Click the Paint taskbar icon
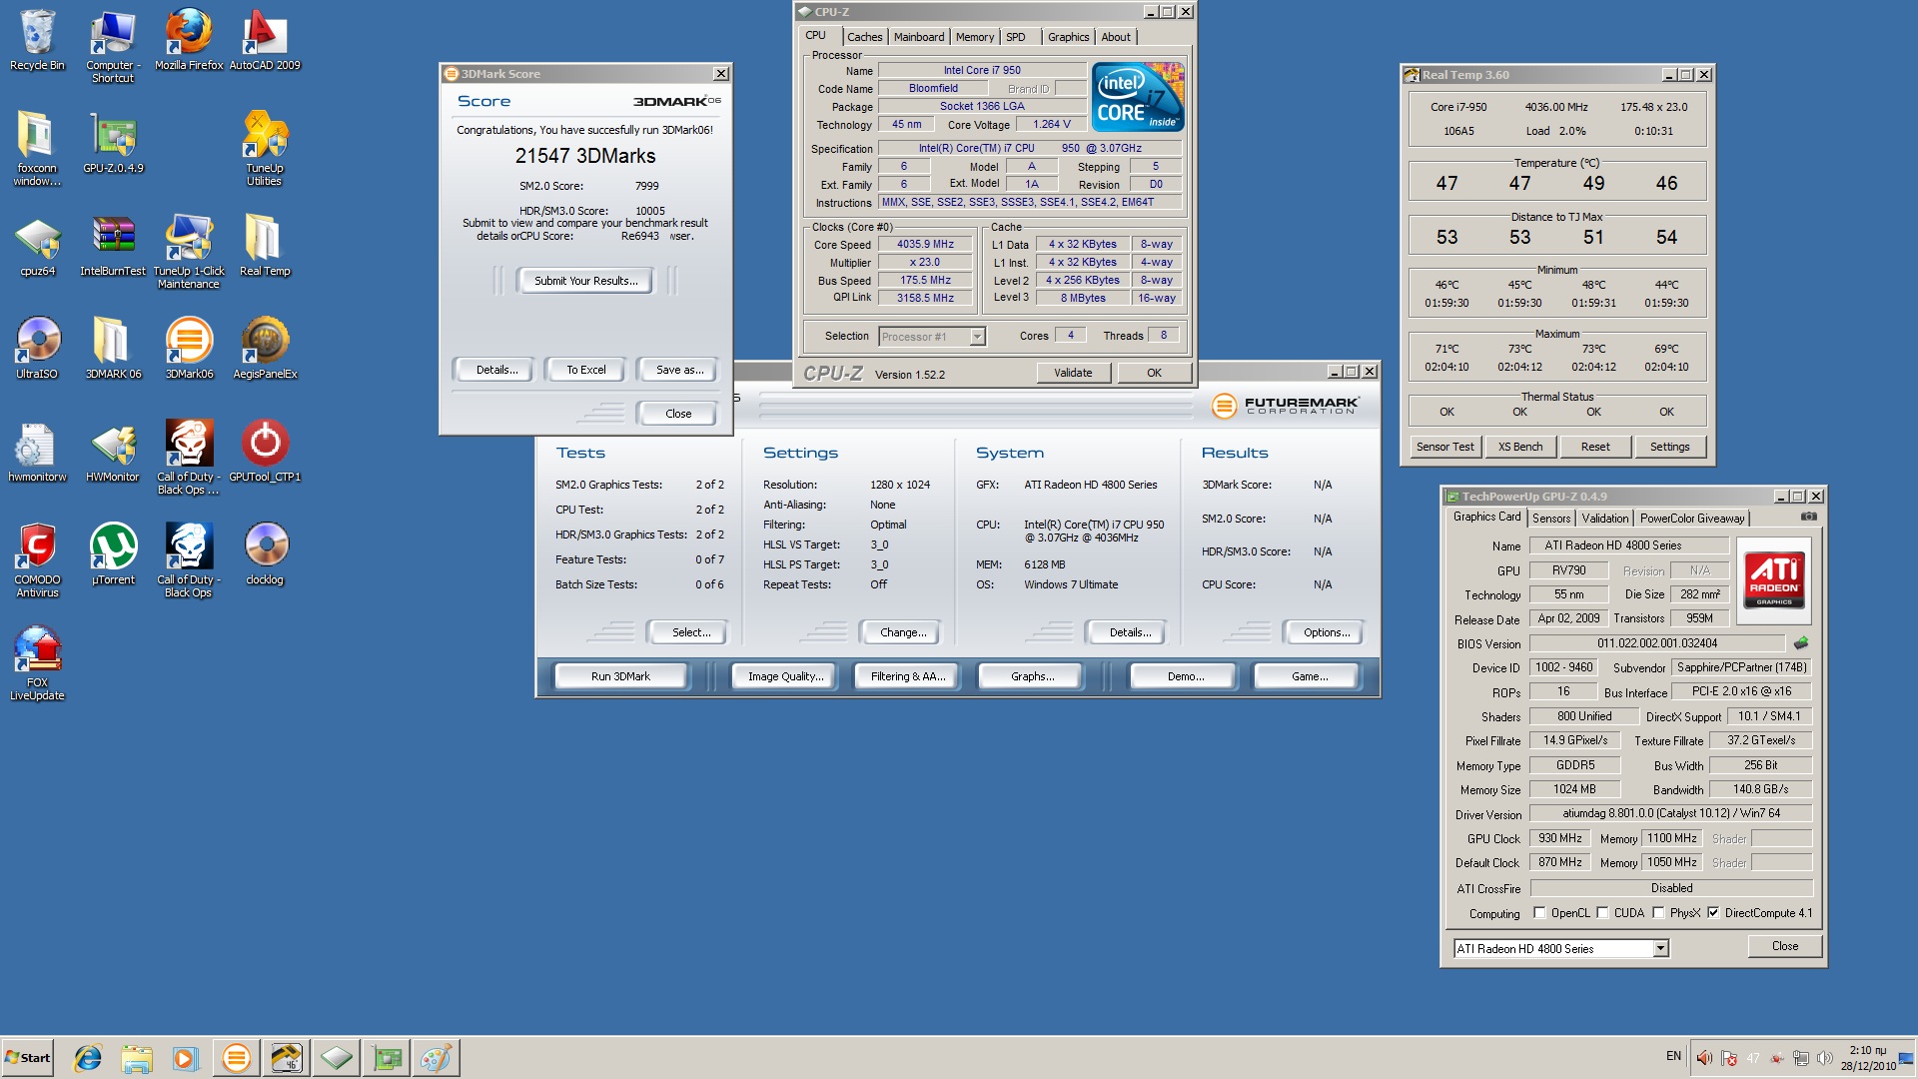The height and width of the screenshot is (1079, 1918). 436,1058
